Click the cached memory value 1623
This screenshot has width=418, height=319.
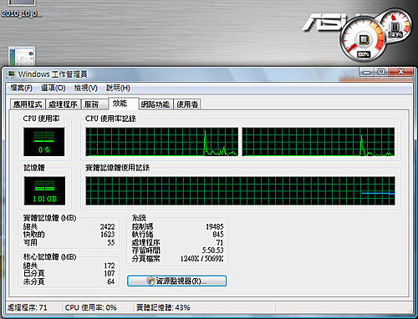click(108, 235)
